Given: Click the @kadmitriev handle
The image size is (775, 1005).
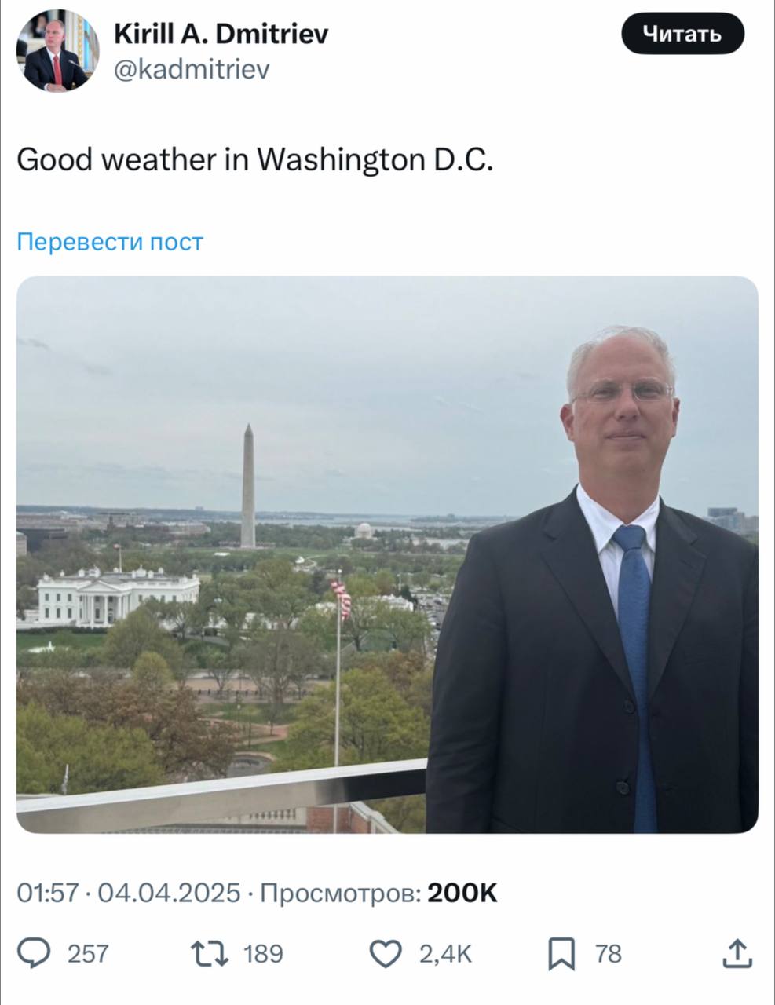Looking at the screenshot, I should click(x=192, y=70).
